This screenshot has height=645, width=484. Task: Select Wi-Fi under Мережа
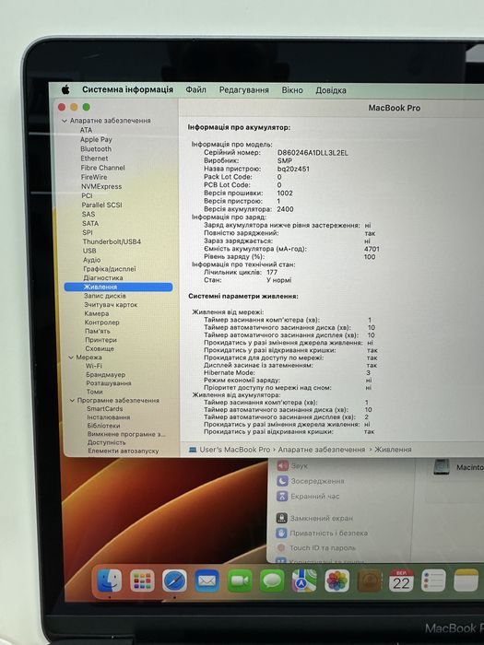click(x=94, y=366)
